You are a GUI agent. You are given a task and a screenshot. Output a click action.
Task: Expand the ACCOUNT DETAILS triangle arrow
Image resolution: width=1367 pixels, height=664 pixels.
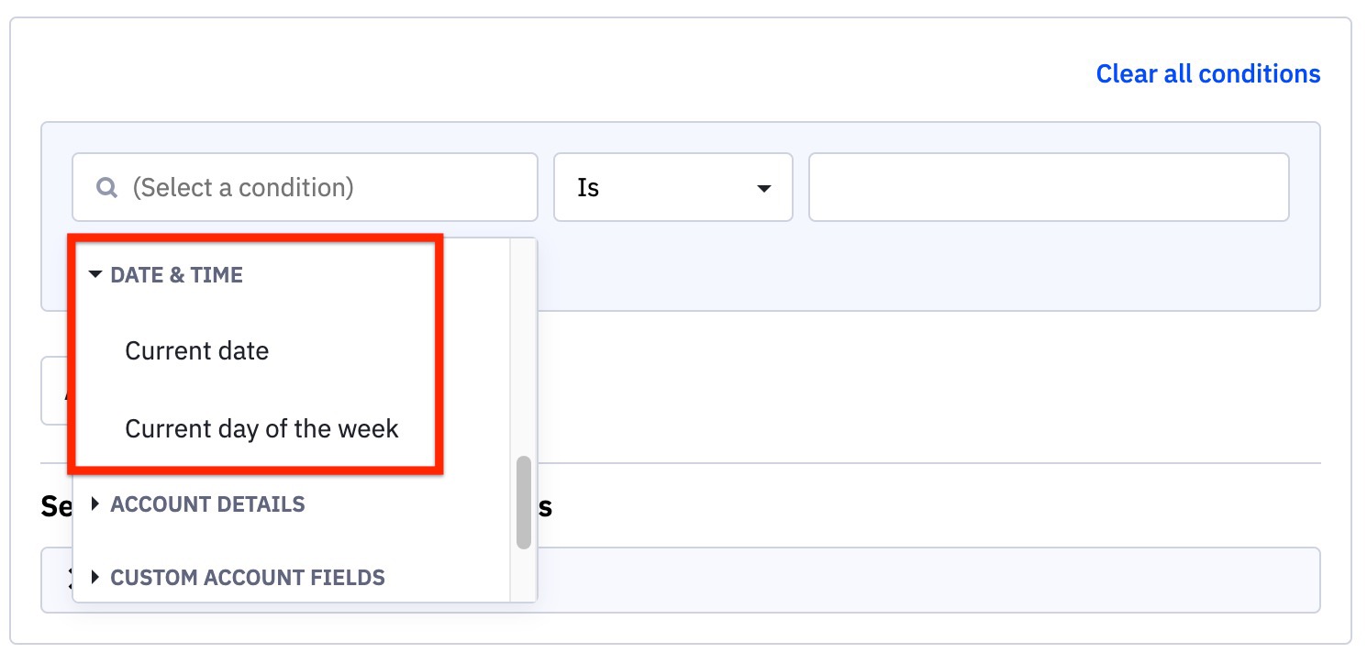(x=95, y=504)
